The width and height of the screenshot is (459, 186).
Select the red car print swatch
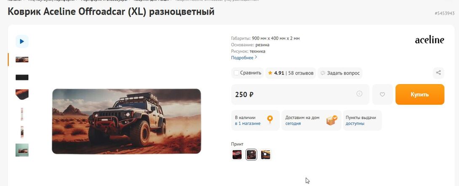[237, 154]
